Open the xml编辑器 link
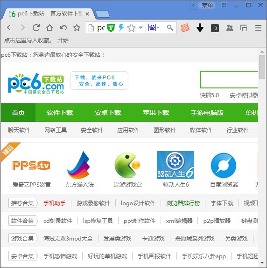 tap(179, 221)
